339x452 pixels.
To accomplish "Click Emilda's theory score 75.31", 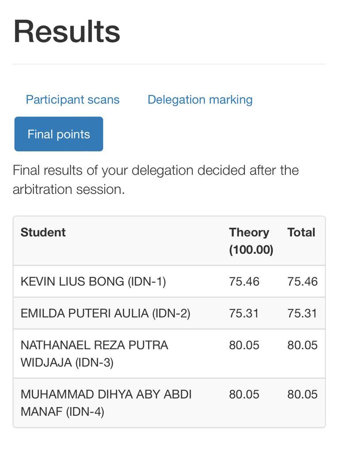I will pyautogui.click(x=244, y=313).
